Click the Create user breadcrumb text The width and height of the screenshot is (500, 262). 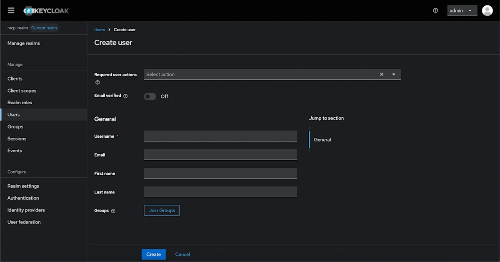click(x=125, y=30)
